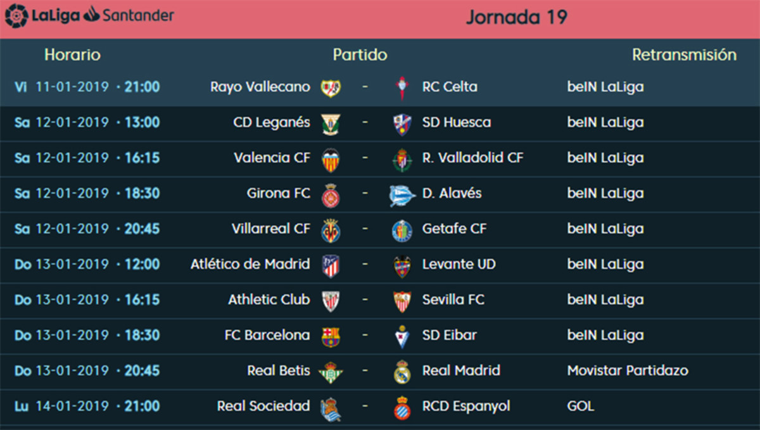The width and height of the screenshot is (760, 430).
Task: Open the Real Sociedad team name
Action: pyautogui.click(x=263, y=406)
